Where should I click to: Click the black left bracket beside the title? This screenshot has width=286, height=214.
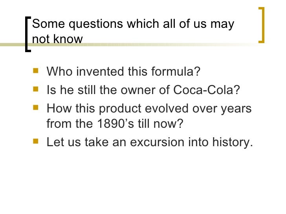coord(28,34)
